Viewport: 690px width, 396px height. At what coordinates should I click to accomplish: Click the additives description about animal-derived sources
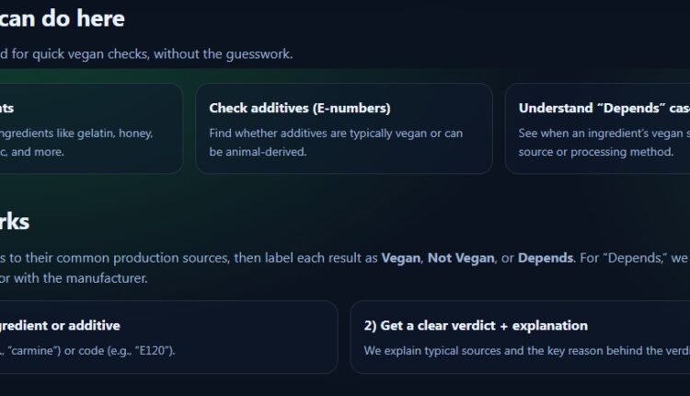(335, 142)
